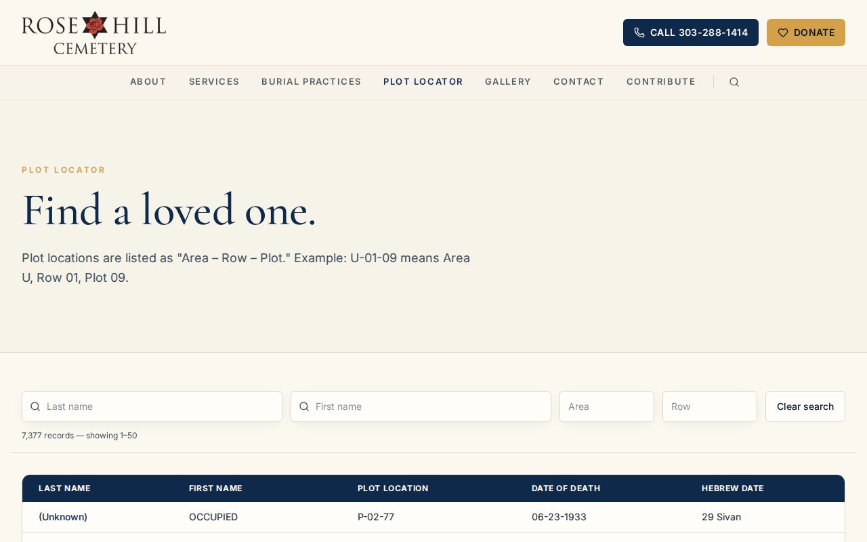867x542 pixels.
Task: Select Hebrew date 29 Sivan
Action: 721,517
